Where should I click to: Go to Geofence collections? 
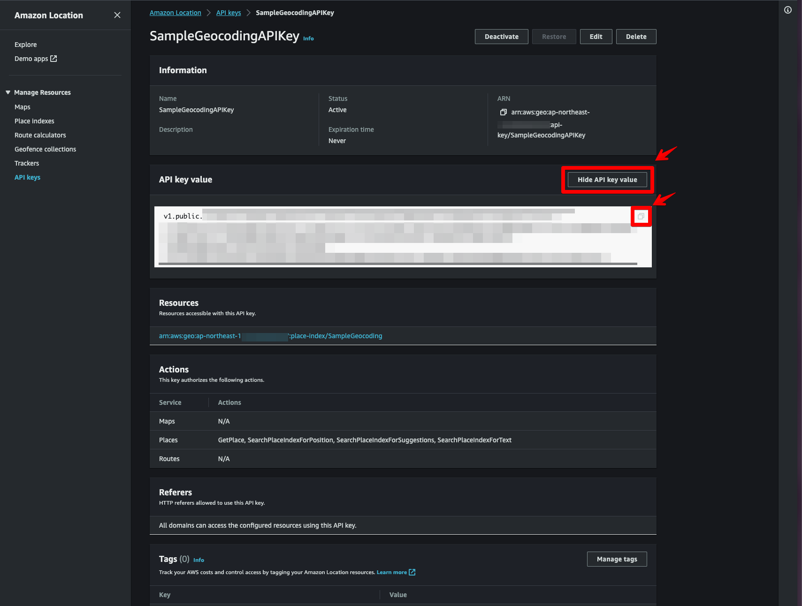coord(45,149)
